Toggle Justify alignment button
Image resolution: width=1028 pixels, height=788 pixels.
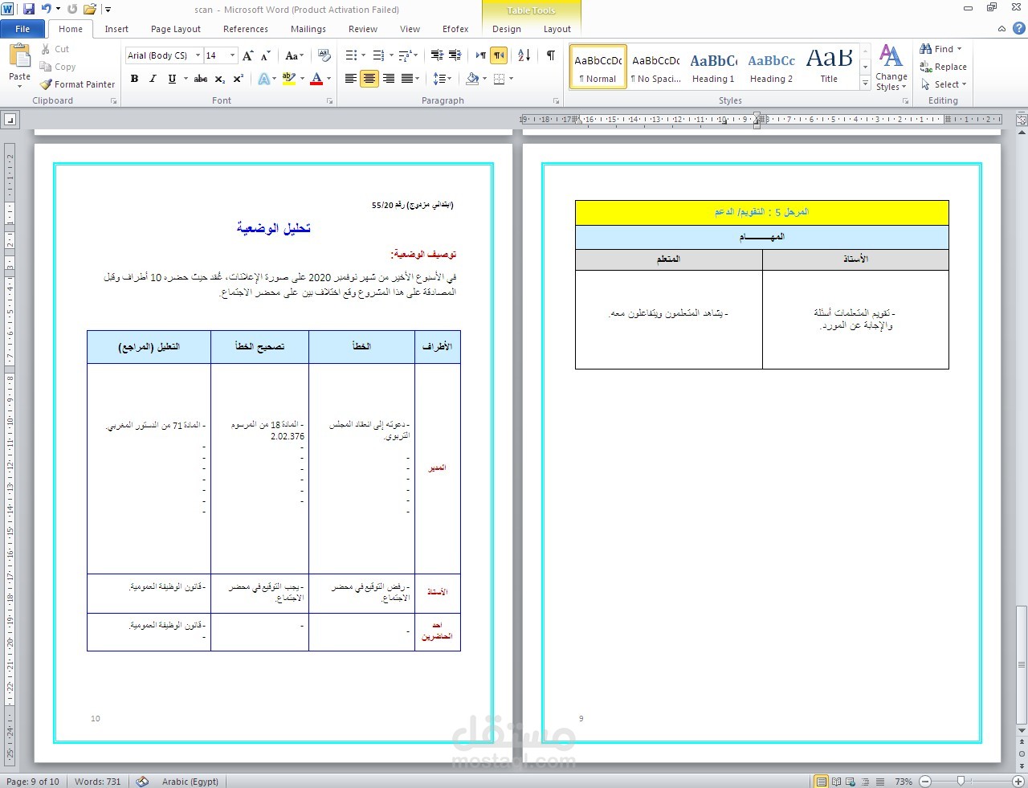pyautogui.click(x=407, y=79)
